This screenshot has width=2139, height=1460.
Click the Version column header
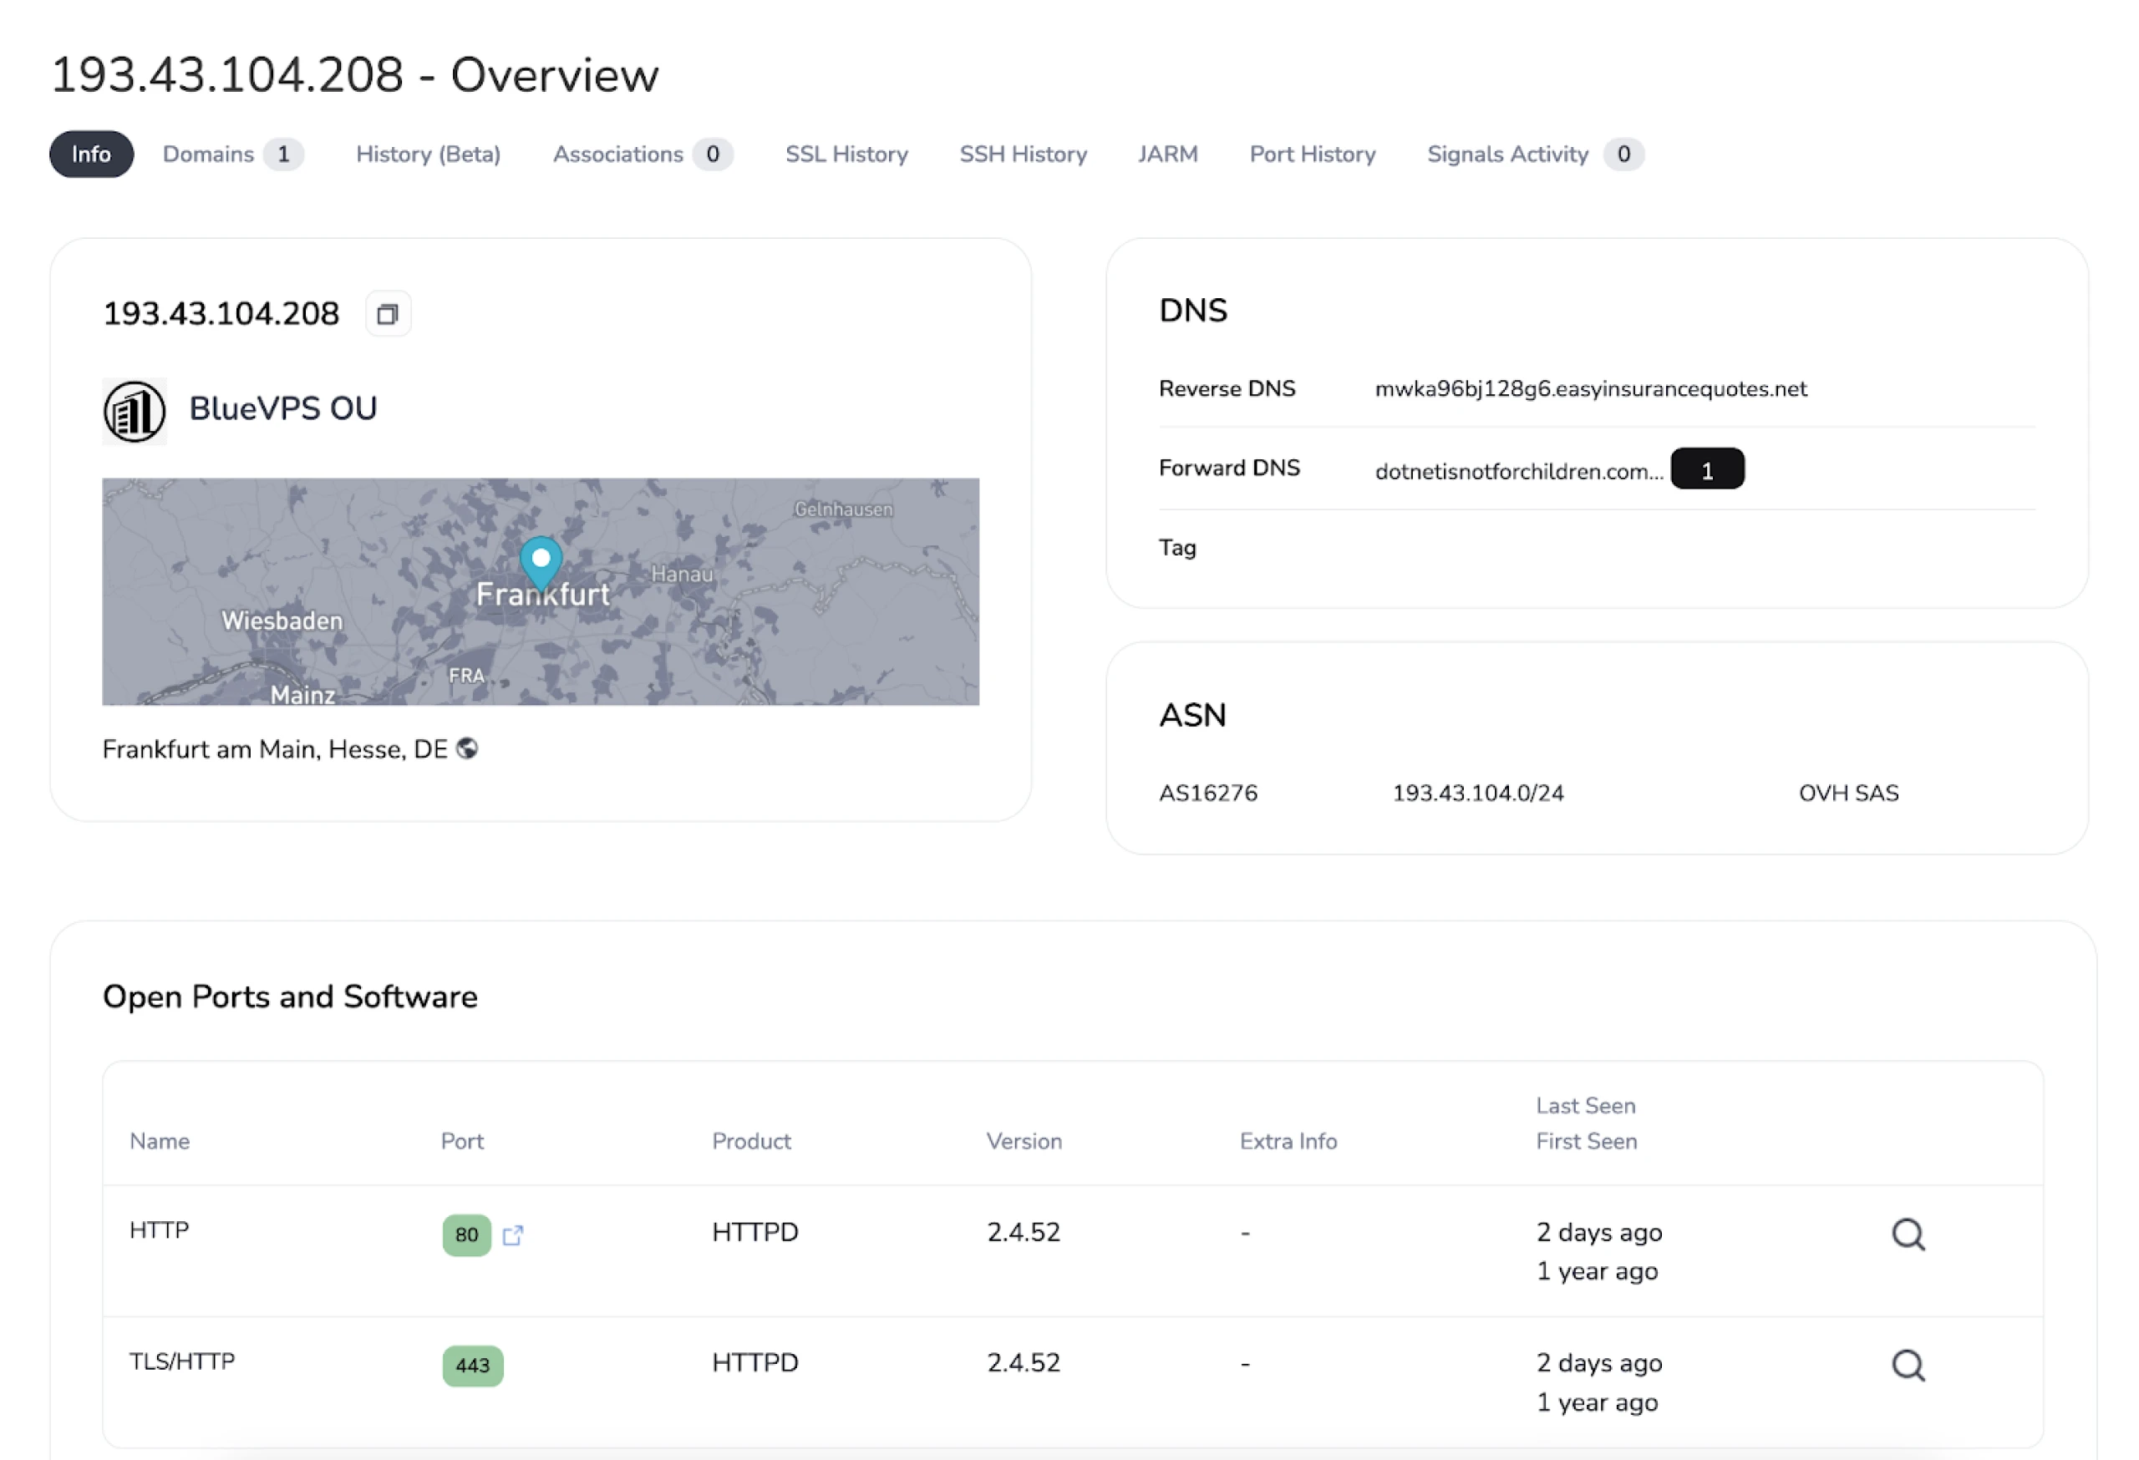[x=1024, y=1142]
